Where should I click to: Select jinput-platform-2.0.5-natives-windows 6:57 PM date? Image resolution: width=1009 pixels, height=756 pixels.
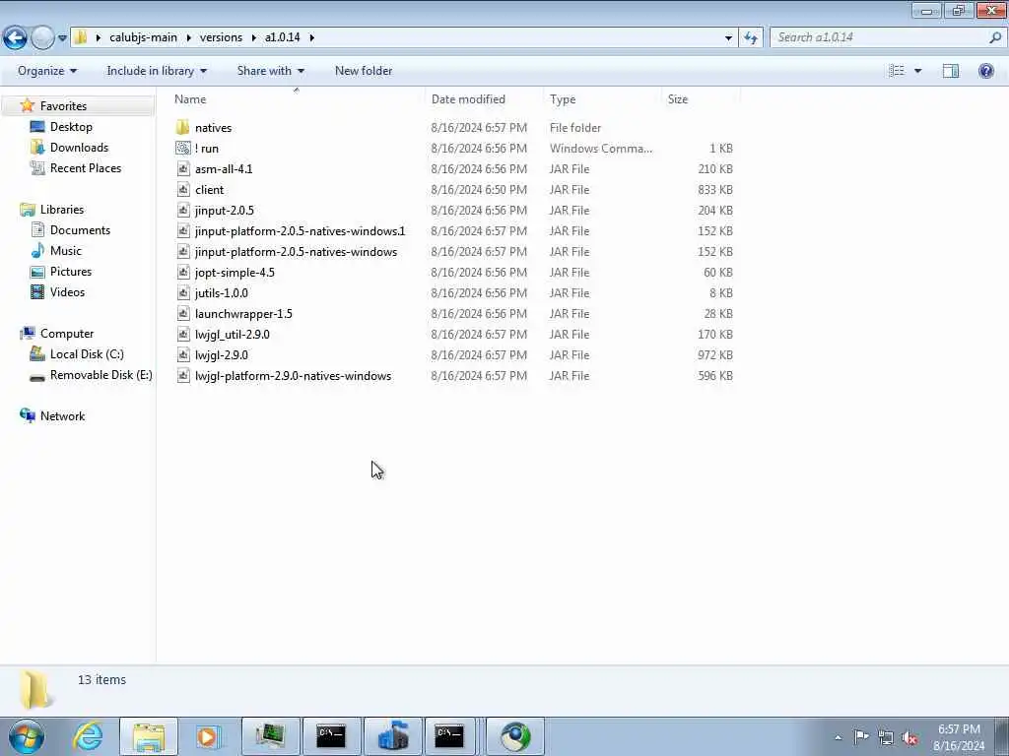479,251
